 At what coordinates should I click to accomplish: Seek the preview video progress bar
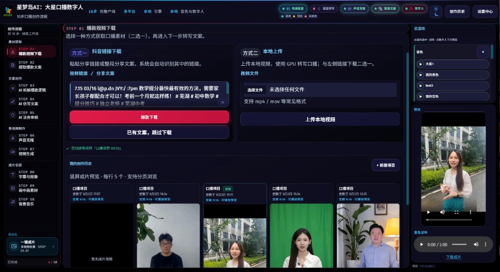(x=449, y=220)
